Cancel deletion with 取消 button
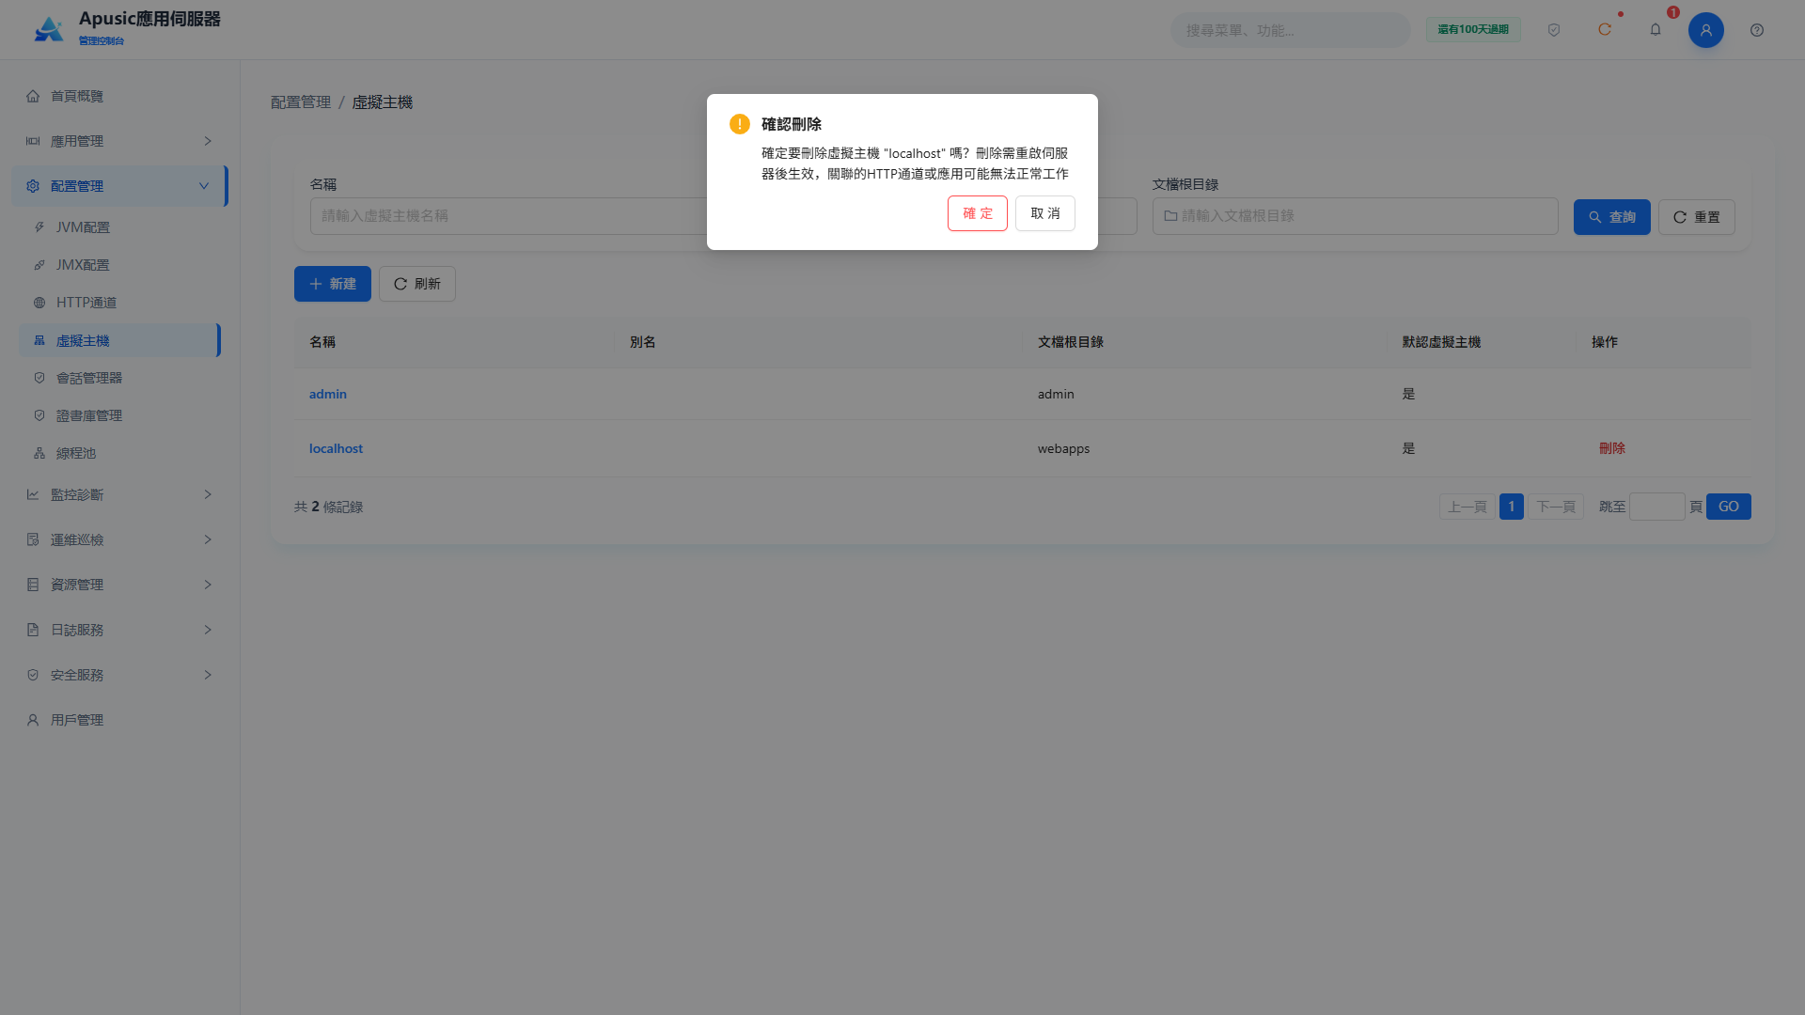 pyautogui.click(x=1045, y=213)
